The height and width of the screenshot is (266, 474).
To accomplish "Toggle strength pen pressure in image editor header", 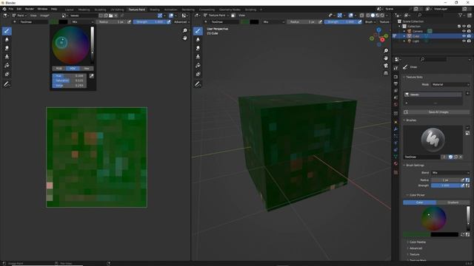I will 169,21.
